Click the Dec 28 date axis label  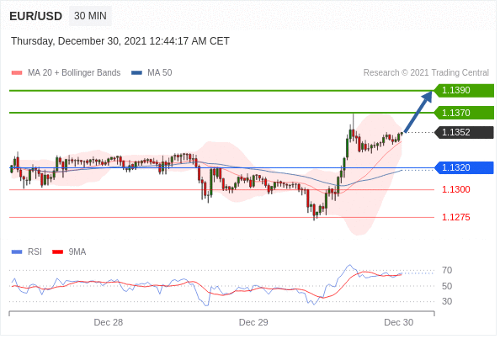click(x=109, y=322)
